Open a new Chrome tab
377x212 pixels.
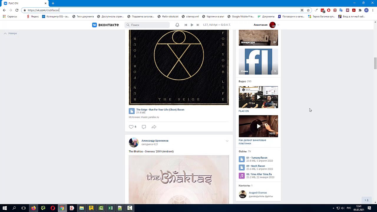[x=53, y=3]
